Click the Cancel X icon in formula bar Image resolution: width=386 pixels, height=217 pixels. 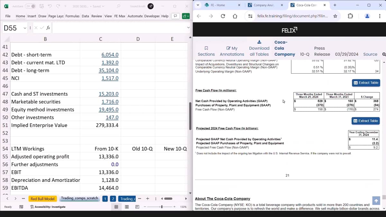click(36, 28)
